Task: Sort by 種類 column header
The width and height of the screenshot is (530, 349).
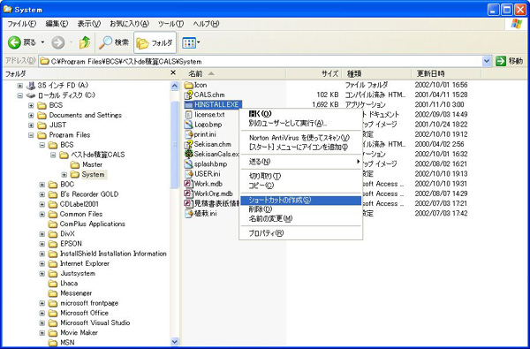Action: [x=376, y=73]
